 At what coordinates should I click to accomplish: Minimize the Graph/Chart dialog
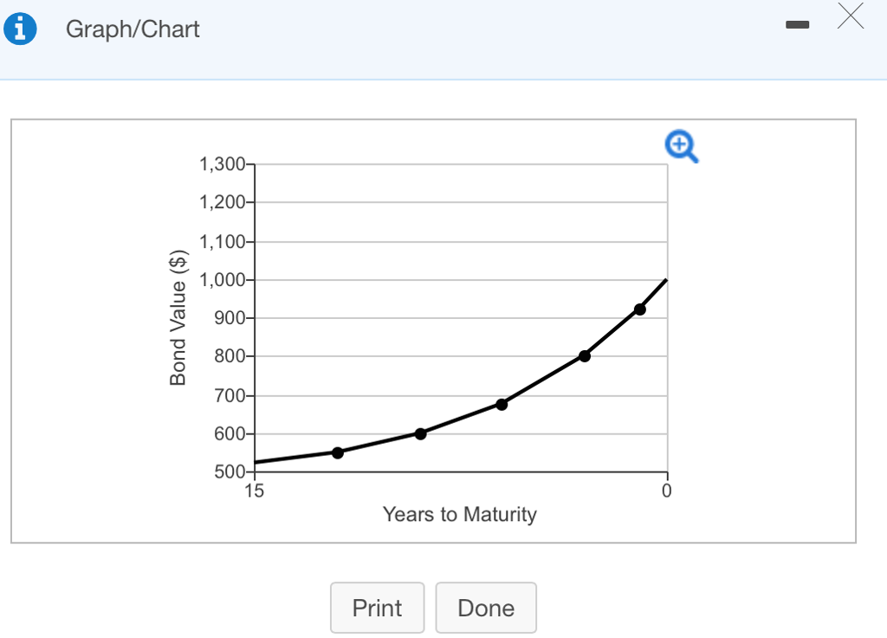(796, 28)
